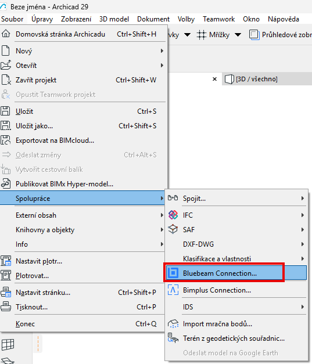Screen dimensions: 312x364
Task: Choose Bimplus Connection menu entry
Action: 236,290
